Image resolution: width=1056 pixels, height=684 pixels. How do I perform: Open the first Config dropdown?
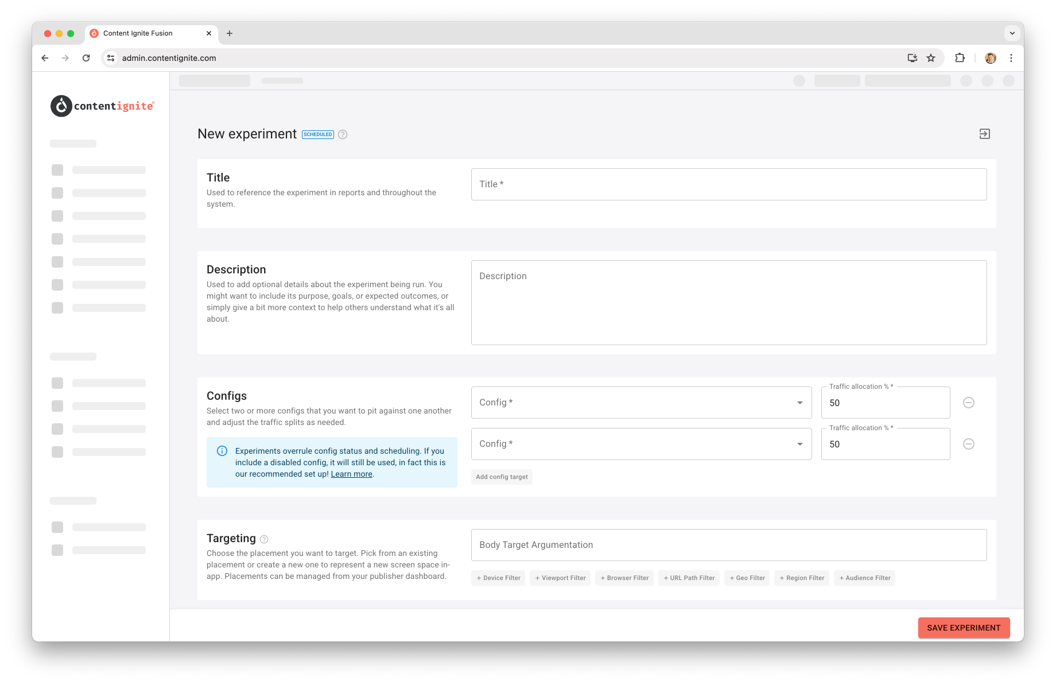pos(641,403)
